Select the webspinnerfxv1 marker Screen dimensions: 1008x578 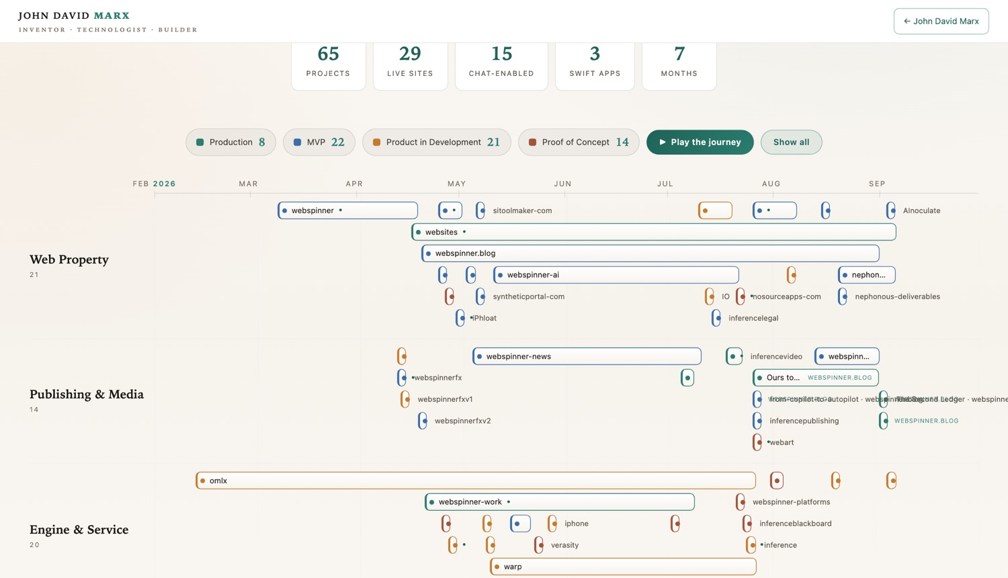pyautogui.click(x=405, y=399)
